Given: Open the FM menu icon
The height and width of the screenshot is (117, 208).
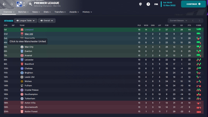Looking at the screenshot, I should pyautogui.click(x=156, y=4).
